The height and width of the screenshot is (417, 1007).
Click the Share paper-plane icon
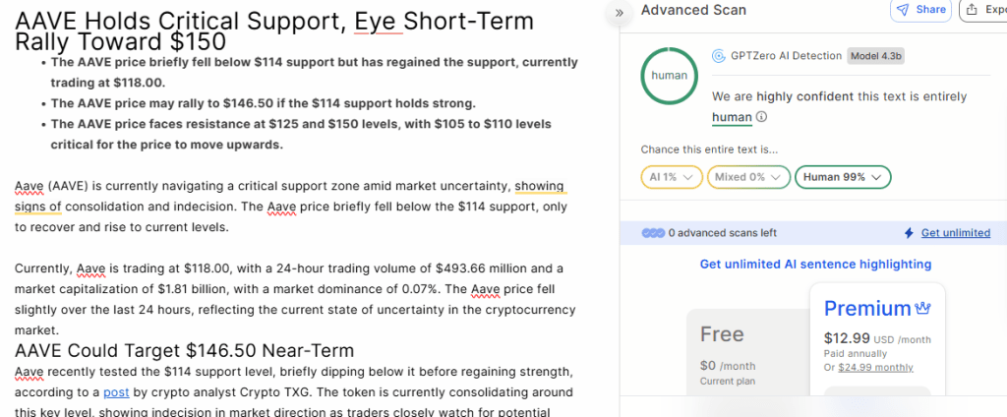pyautogui.click(x=903, y=10)
